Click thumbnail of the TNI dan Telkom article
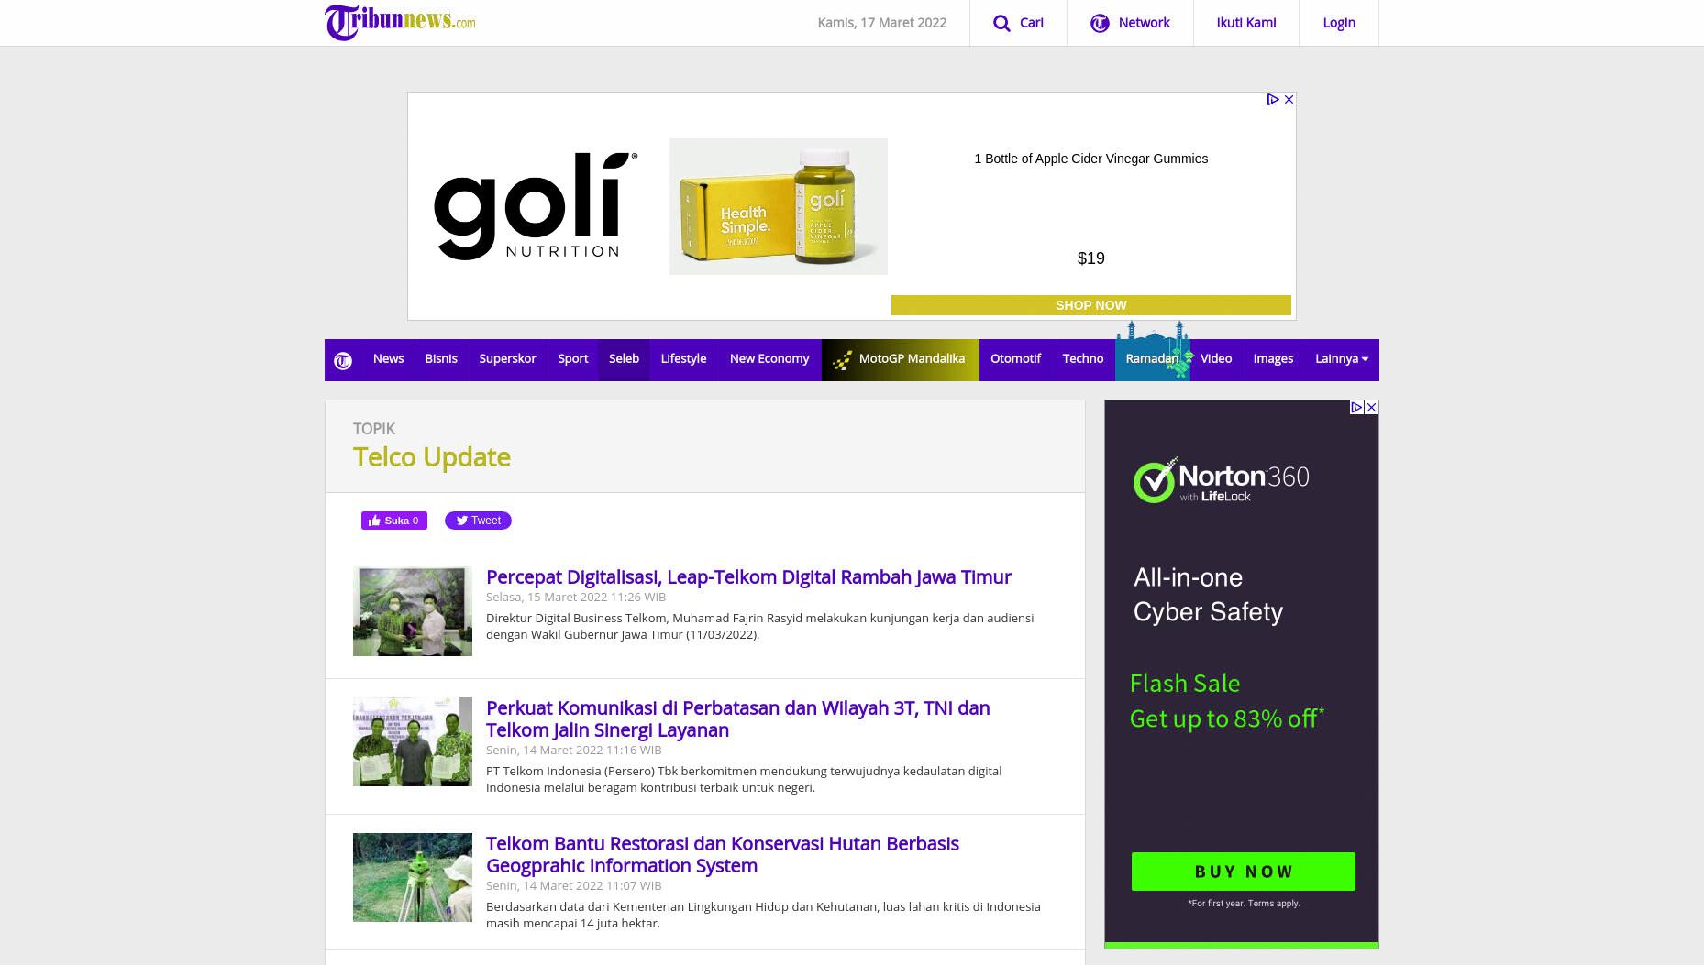This screenshot has height=965, width=1704. click(x=413, y=741)
